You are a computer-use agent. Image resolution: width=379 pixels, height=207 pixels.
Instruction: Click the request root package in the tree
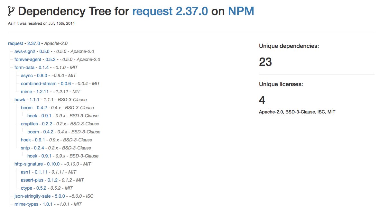[15, 43]
